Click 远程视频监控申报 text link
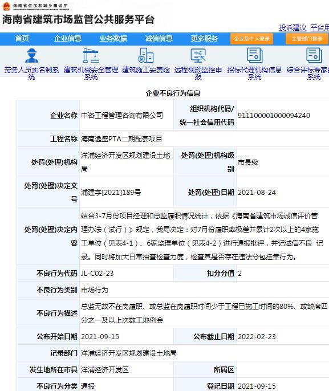The height and width of the screenshot is (391, 329). click(x=198, y=74)
